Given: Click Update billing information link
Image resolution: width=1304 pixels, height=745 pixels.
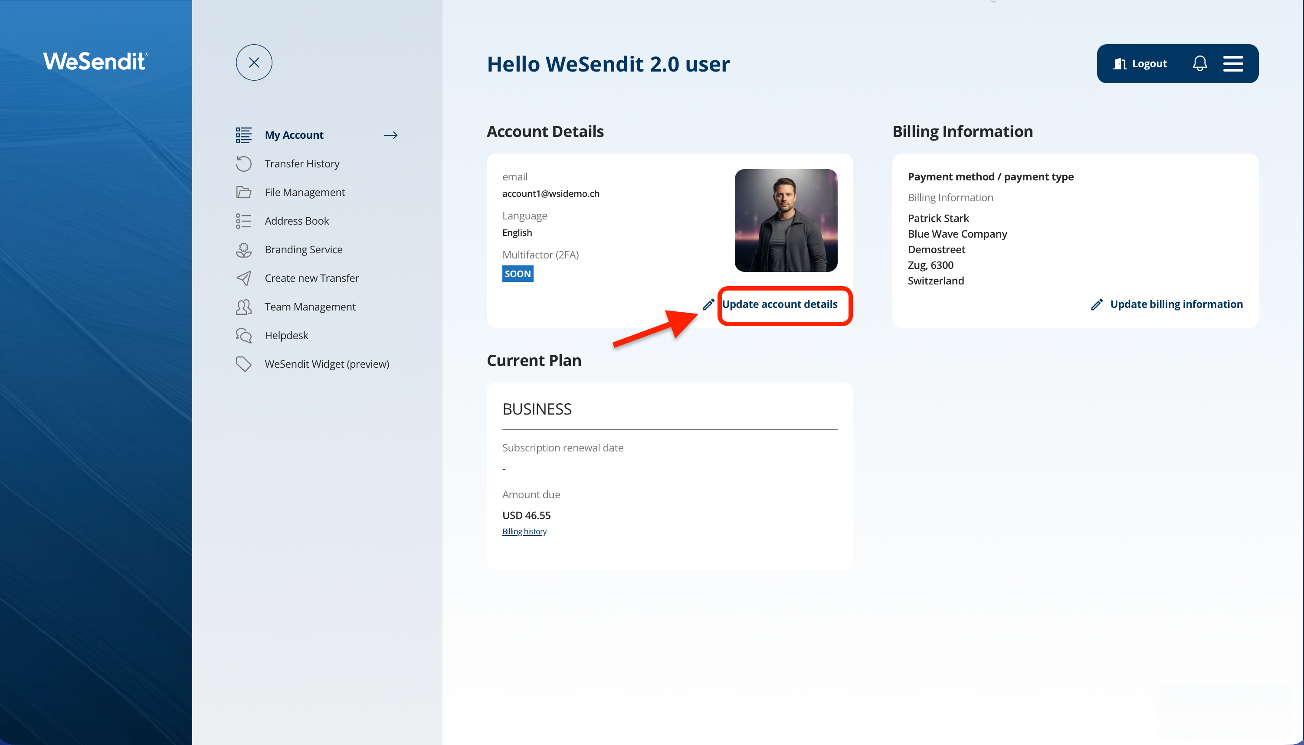Looking at the screenshot, I should 1176,304.
